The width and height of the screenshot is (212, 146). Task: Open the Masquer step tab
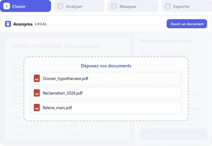133,6
